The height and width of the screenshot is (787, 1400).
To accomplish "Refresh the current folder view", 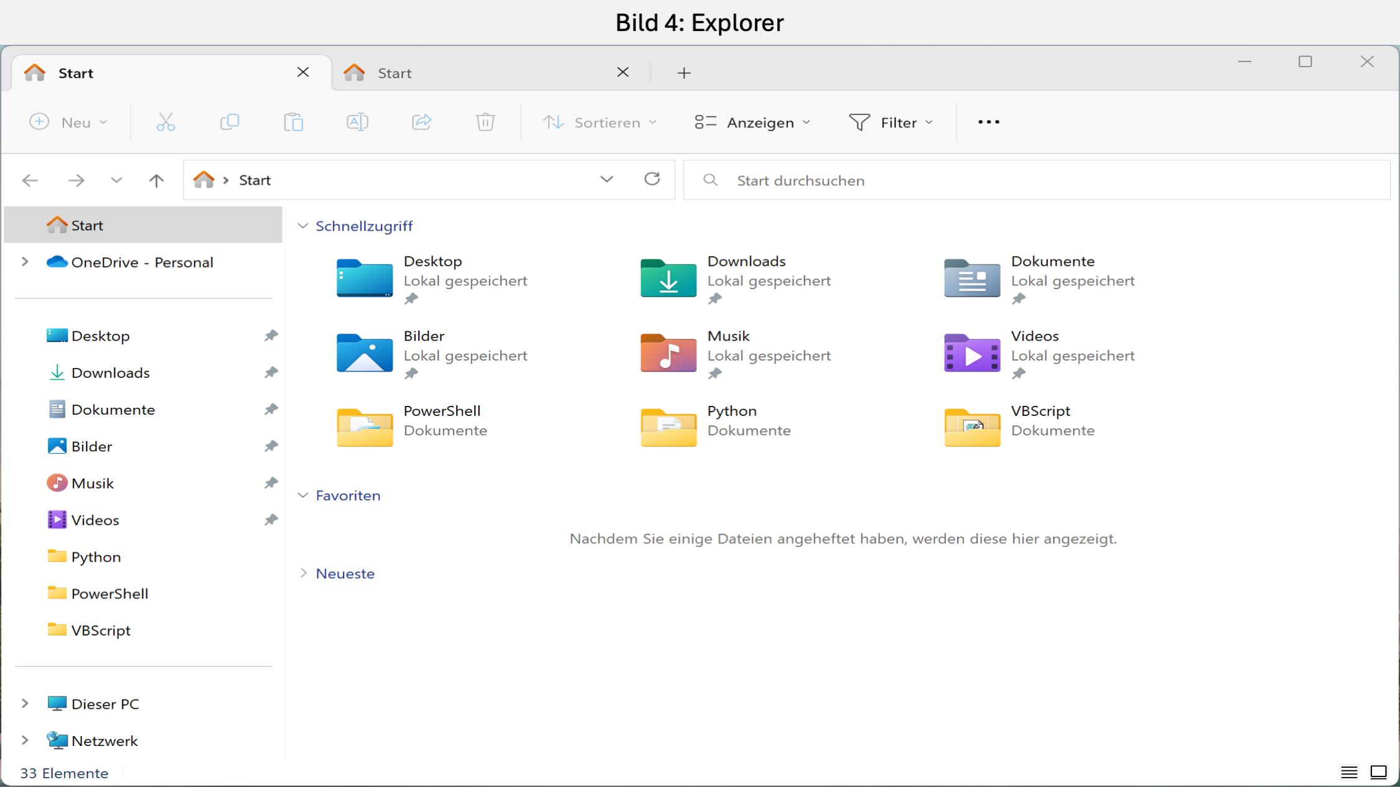I will pyautogui.click(x=651, y=179).
